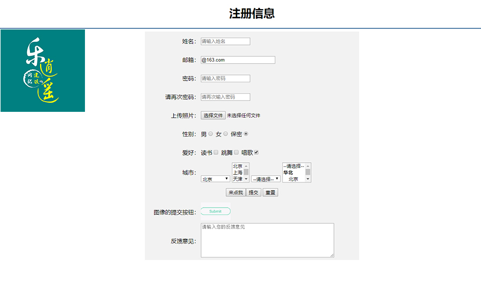Click the down arrow of the first city list scrollbar
Image resolution: width=481 pixels, height=289 pixels.
[x=246, y=179]
